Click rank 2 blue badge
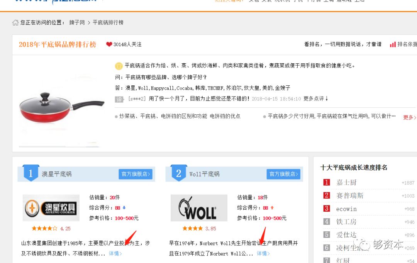417x263 pixels. pyautogui.click(x=179, y=173)
